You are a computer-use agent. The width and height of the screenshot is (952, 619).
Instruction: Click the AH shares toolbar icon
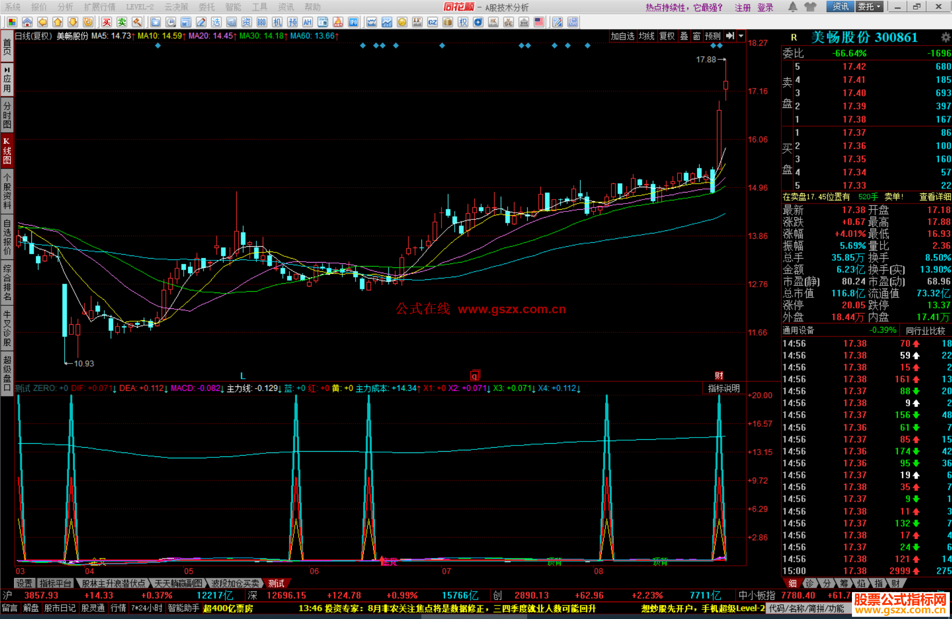coord(307,22)
